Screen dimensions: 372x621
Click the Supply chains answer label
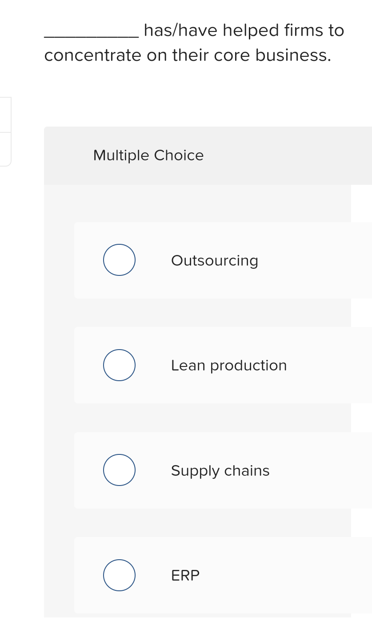click(220, 470)
